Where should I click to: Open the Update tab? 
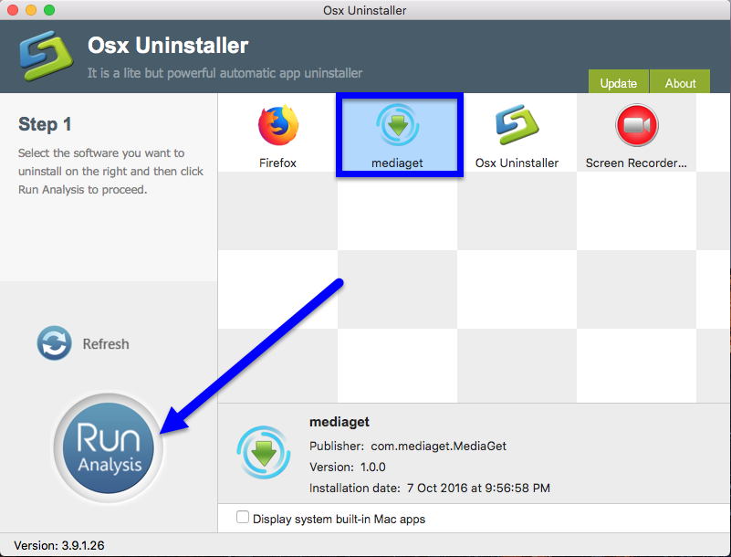(618, 83)
